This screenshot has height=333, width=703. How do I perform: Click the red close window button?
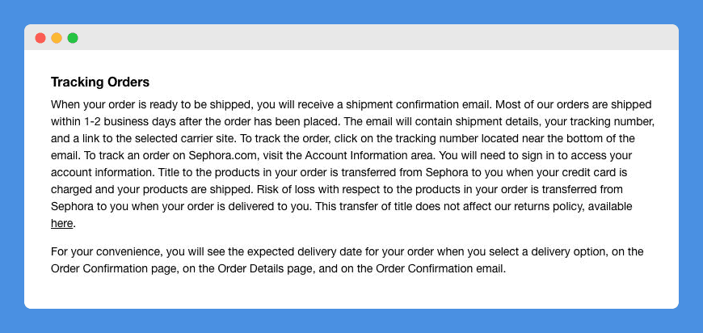tap(40, 38)
